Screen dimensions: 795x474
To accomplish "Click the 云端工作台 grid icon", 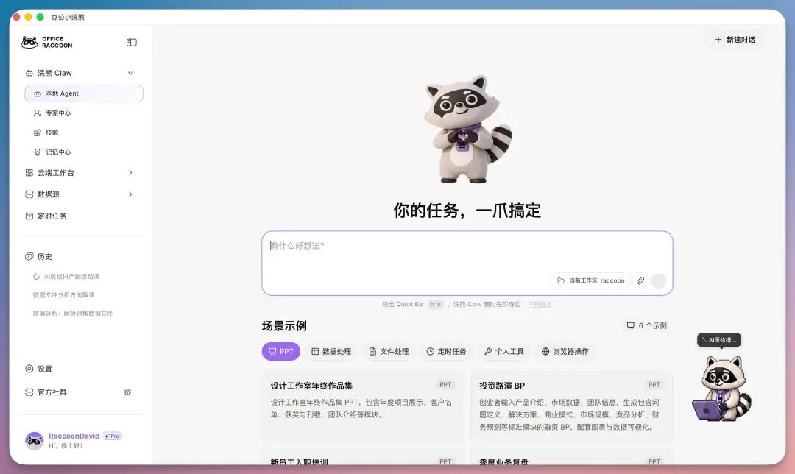I will [29, 173].
